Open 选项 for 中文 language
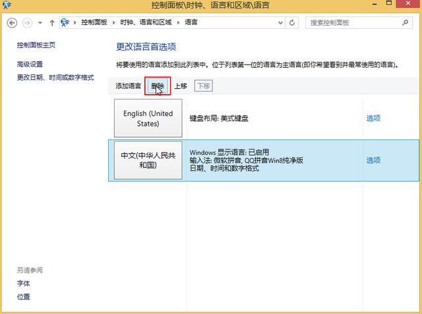The width and height of the screenshot is (422, 314). click(373, 161)
